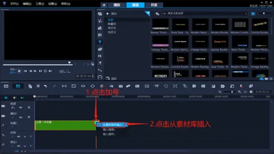Image resolution: width=274 pixels, height=154 pixels.
Task: Open the resize/crop mode dropdown in preview
Action: (68, 72)
